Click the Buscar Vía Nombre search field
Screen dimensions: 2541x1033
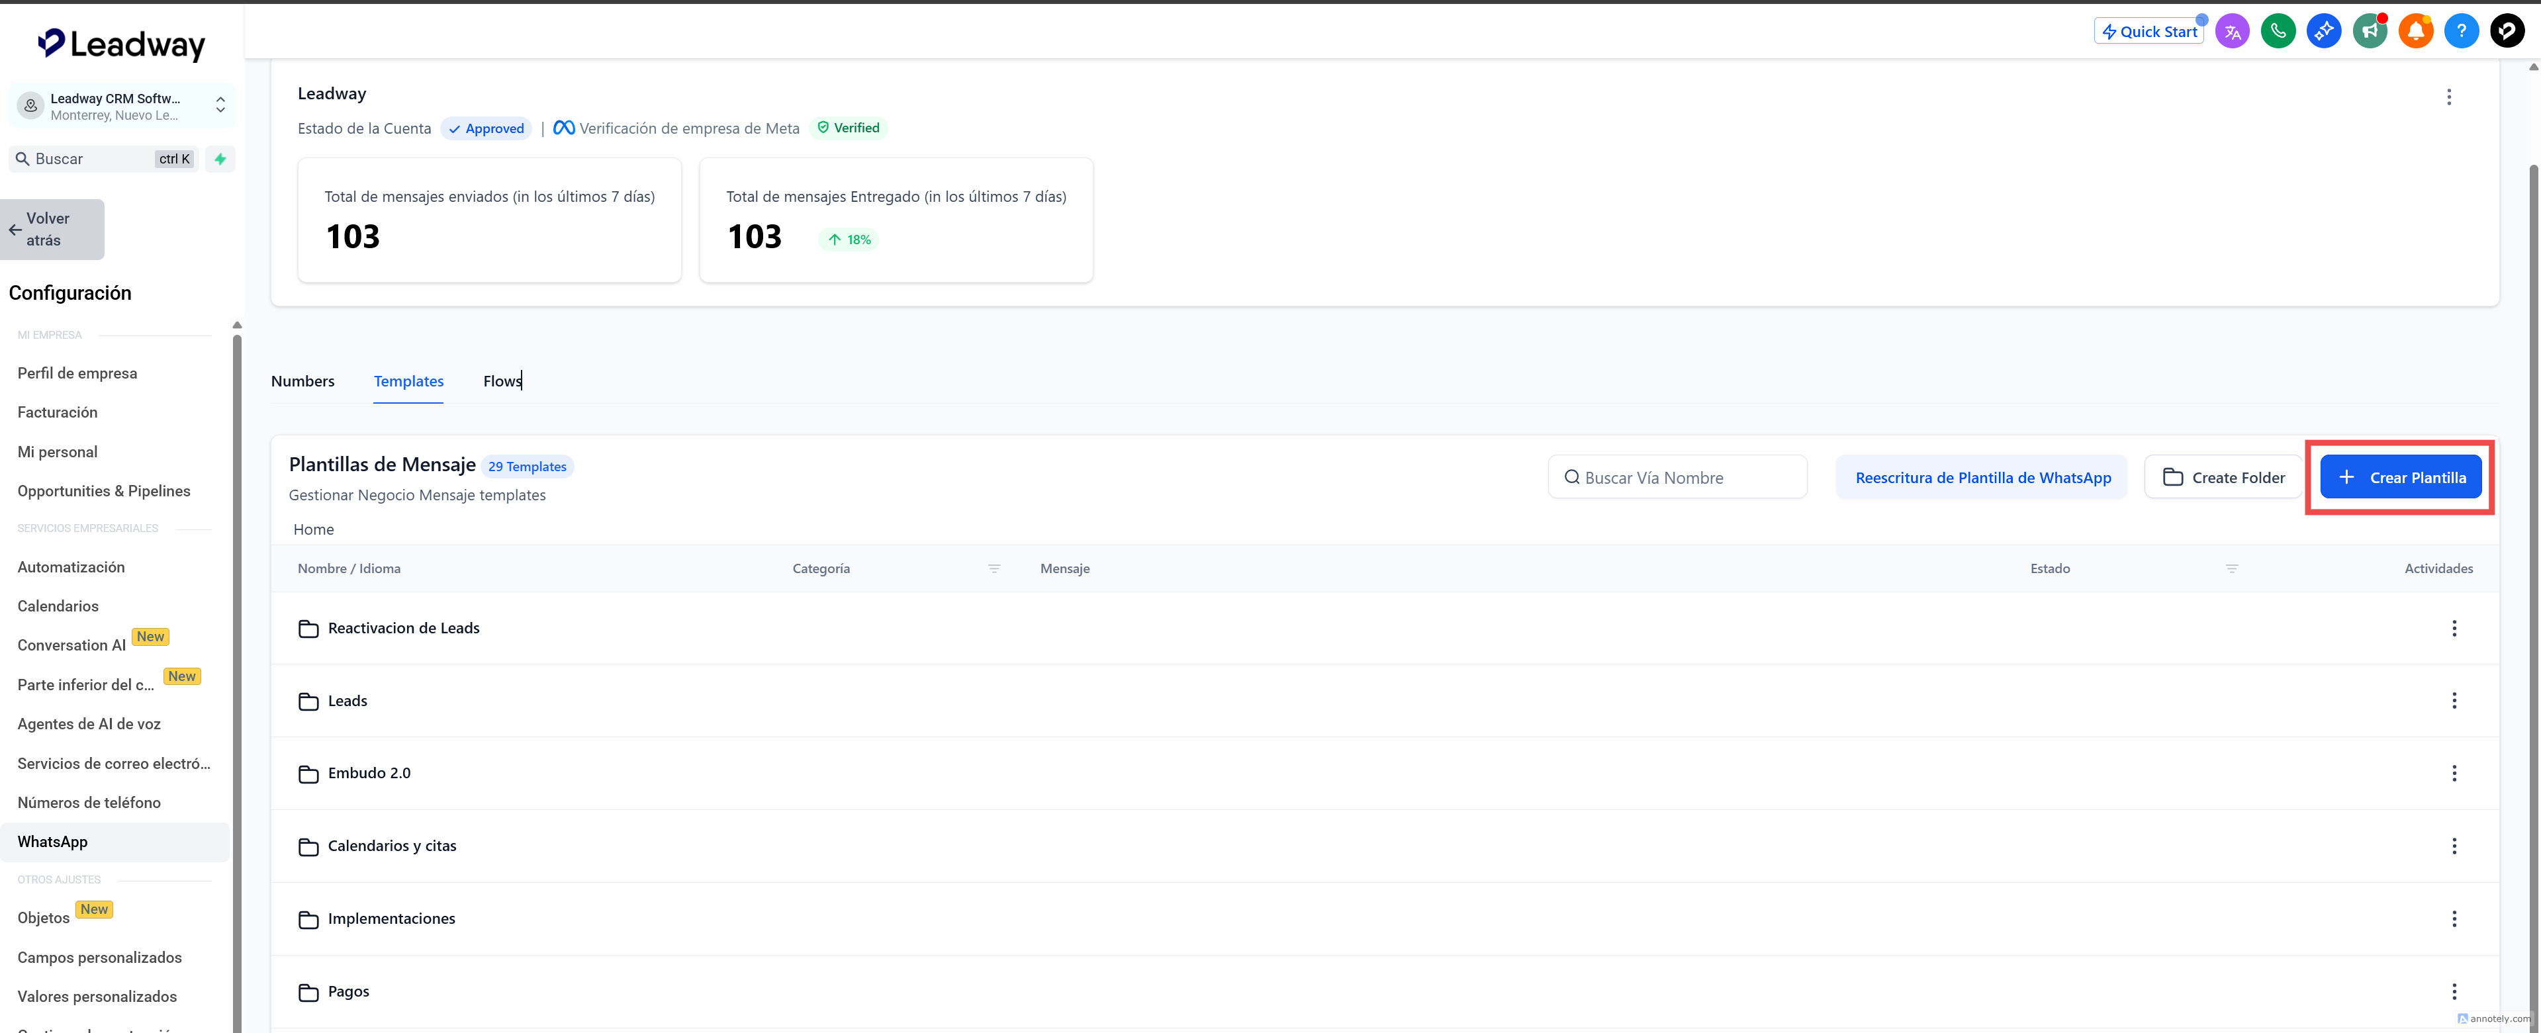1677,478
